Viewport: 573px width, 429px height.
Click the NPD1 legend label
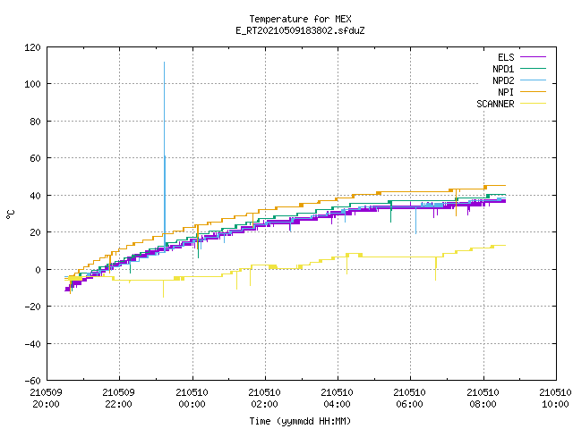coord(503,69)
